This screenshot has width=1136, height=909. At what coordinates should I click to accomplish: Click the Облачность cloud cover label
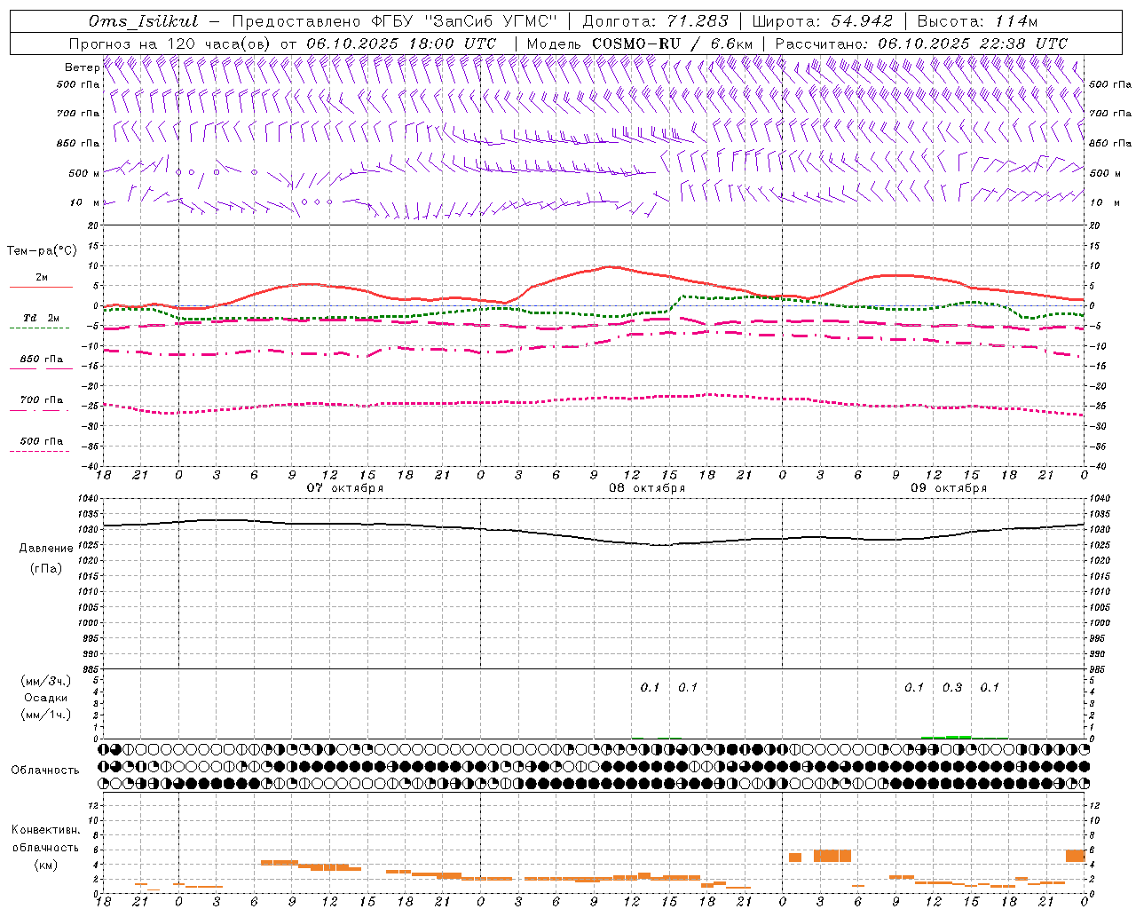pos(45,771)
